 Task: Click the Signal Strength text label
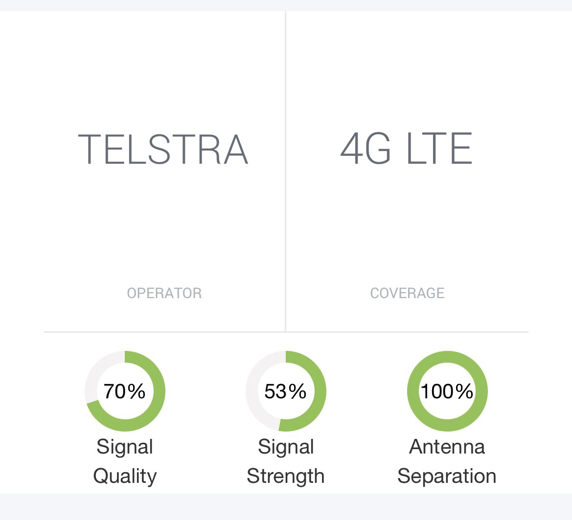[286, 461]
